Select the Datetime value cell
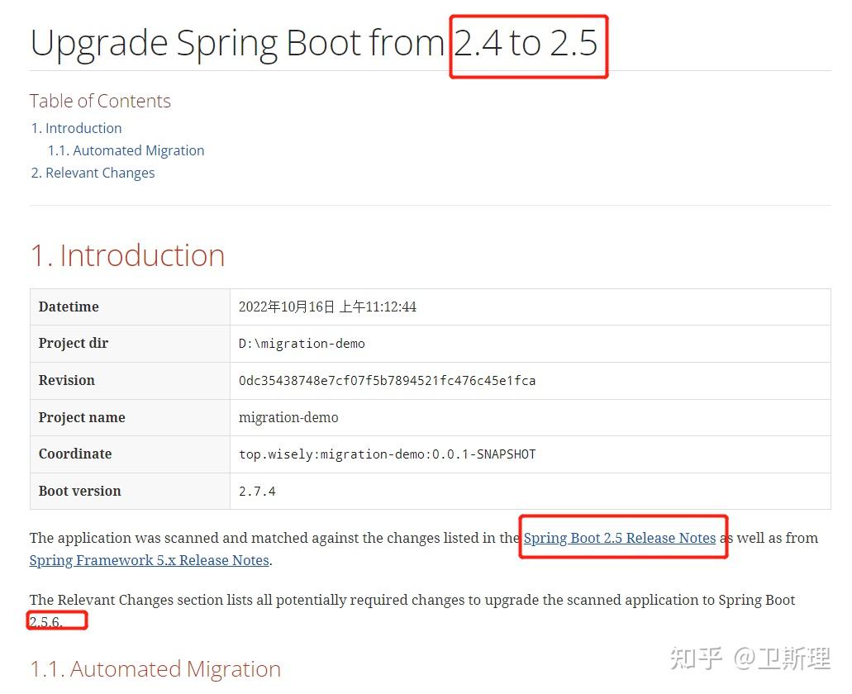 327,307
